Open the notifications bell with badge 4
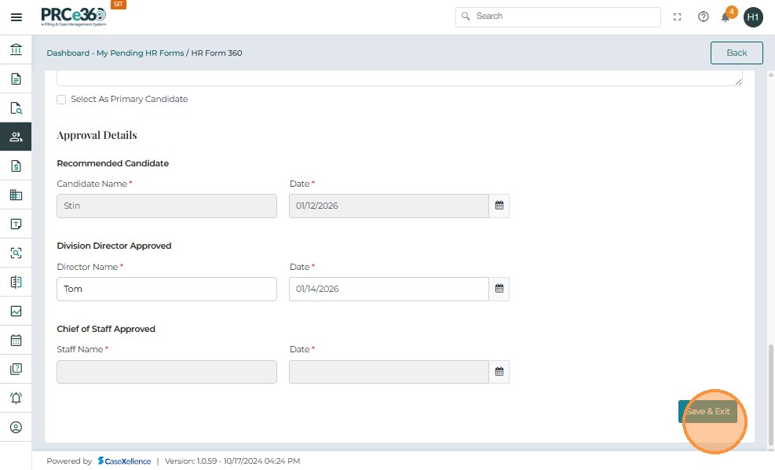 tap(726, 16)
